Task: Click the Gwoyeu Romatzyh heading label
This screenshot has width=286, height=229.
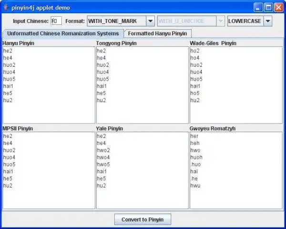Action: (x=213, y=128)
